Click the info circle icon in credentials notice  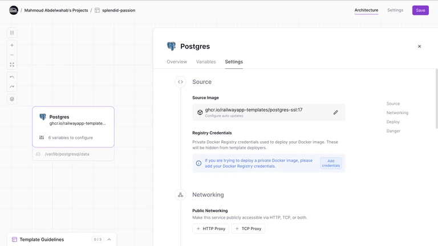click(198, 163)
